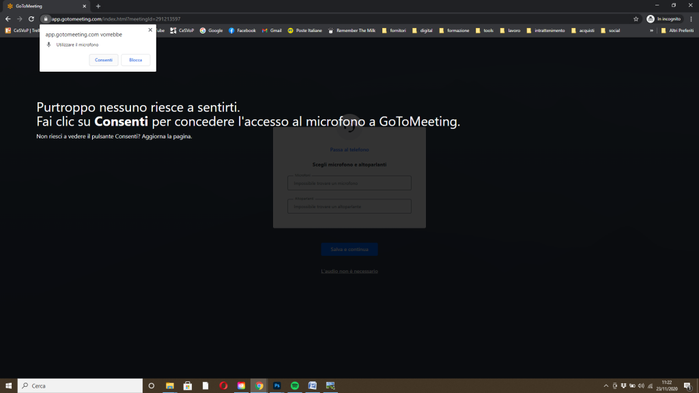Viewport: 699px width, 393px height.
Task: Open the taskbar clock and date
Action: coord(666,385)
